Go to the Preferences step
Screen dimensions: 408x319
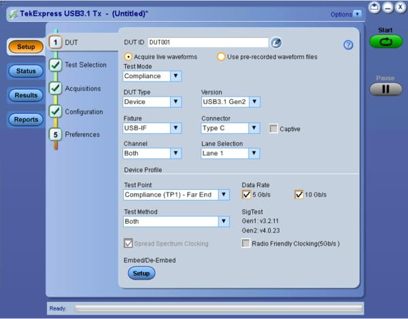click(82, 135)
